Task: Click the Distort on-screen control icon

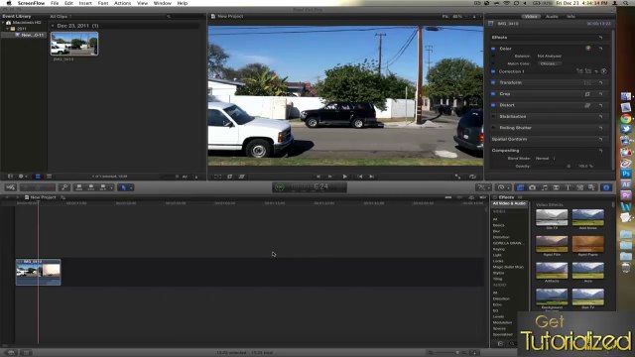Action: coord(587,105)
